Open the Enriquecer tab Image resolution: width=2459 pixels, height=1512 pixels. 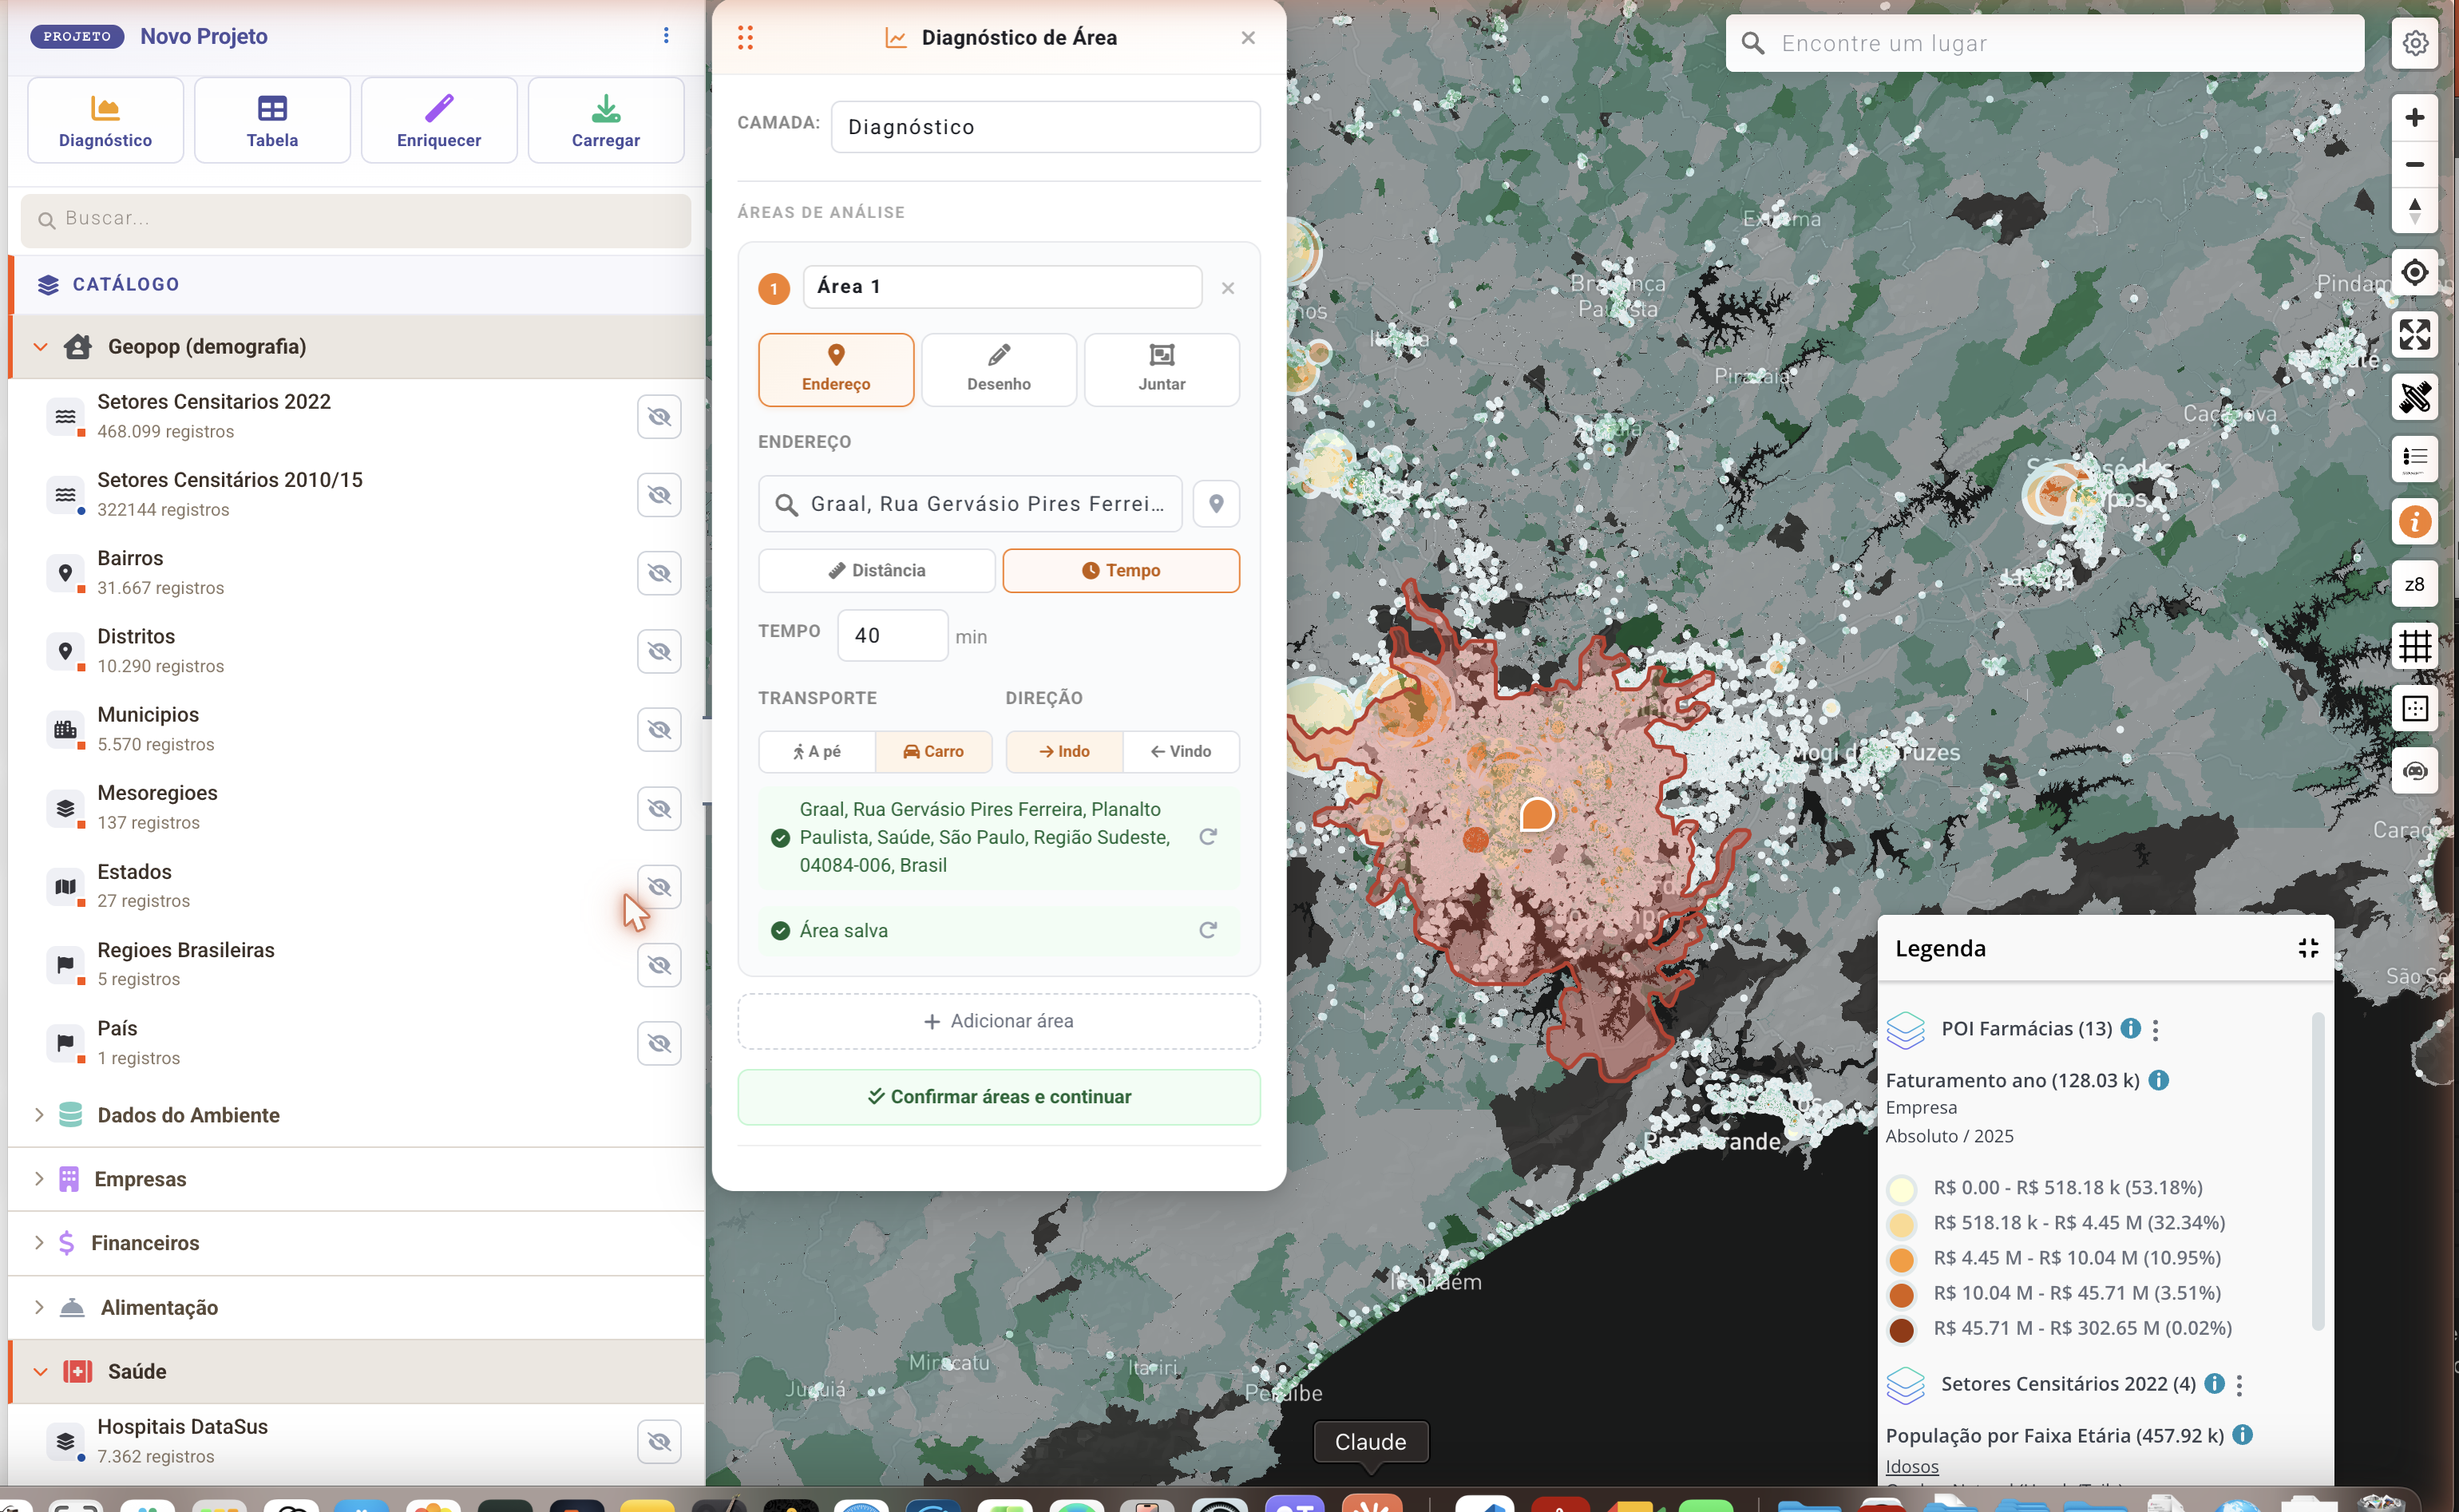tap(439, 120)
